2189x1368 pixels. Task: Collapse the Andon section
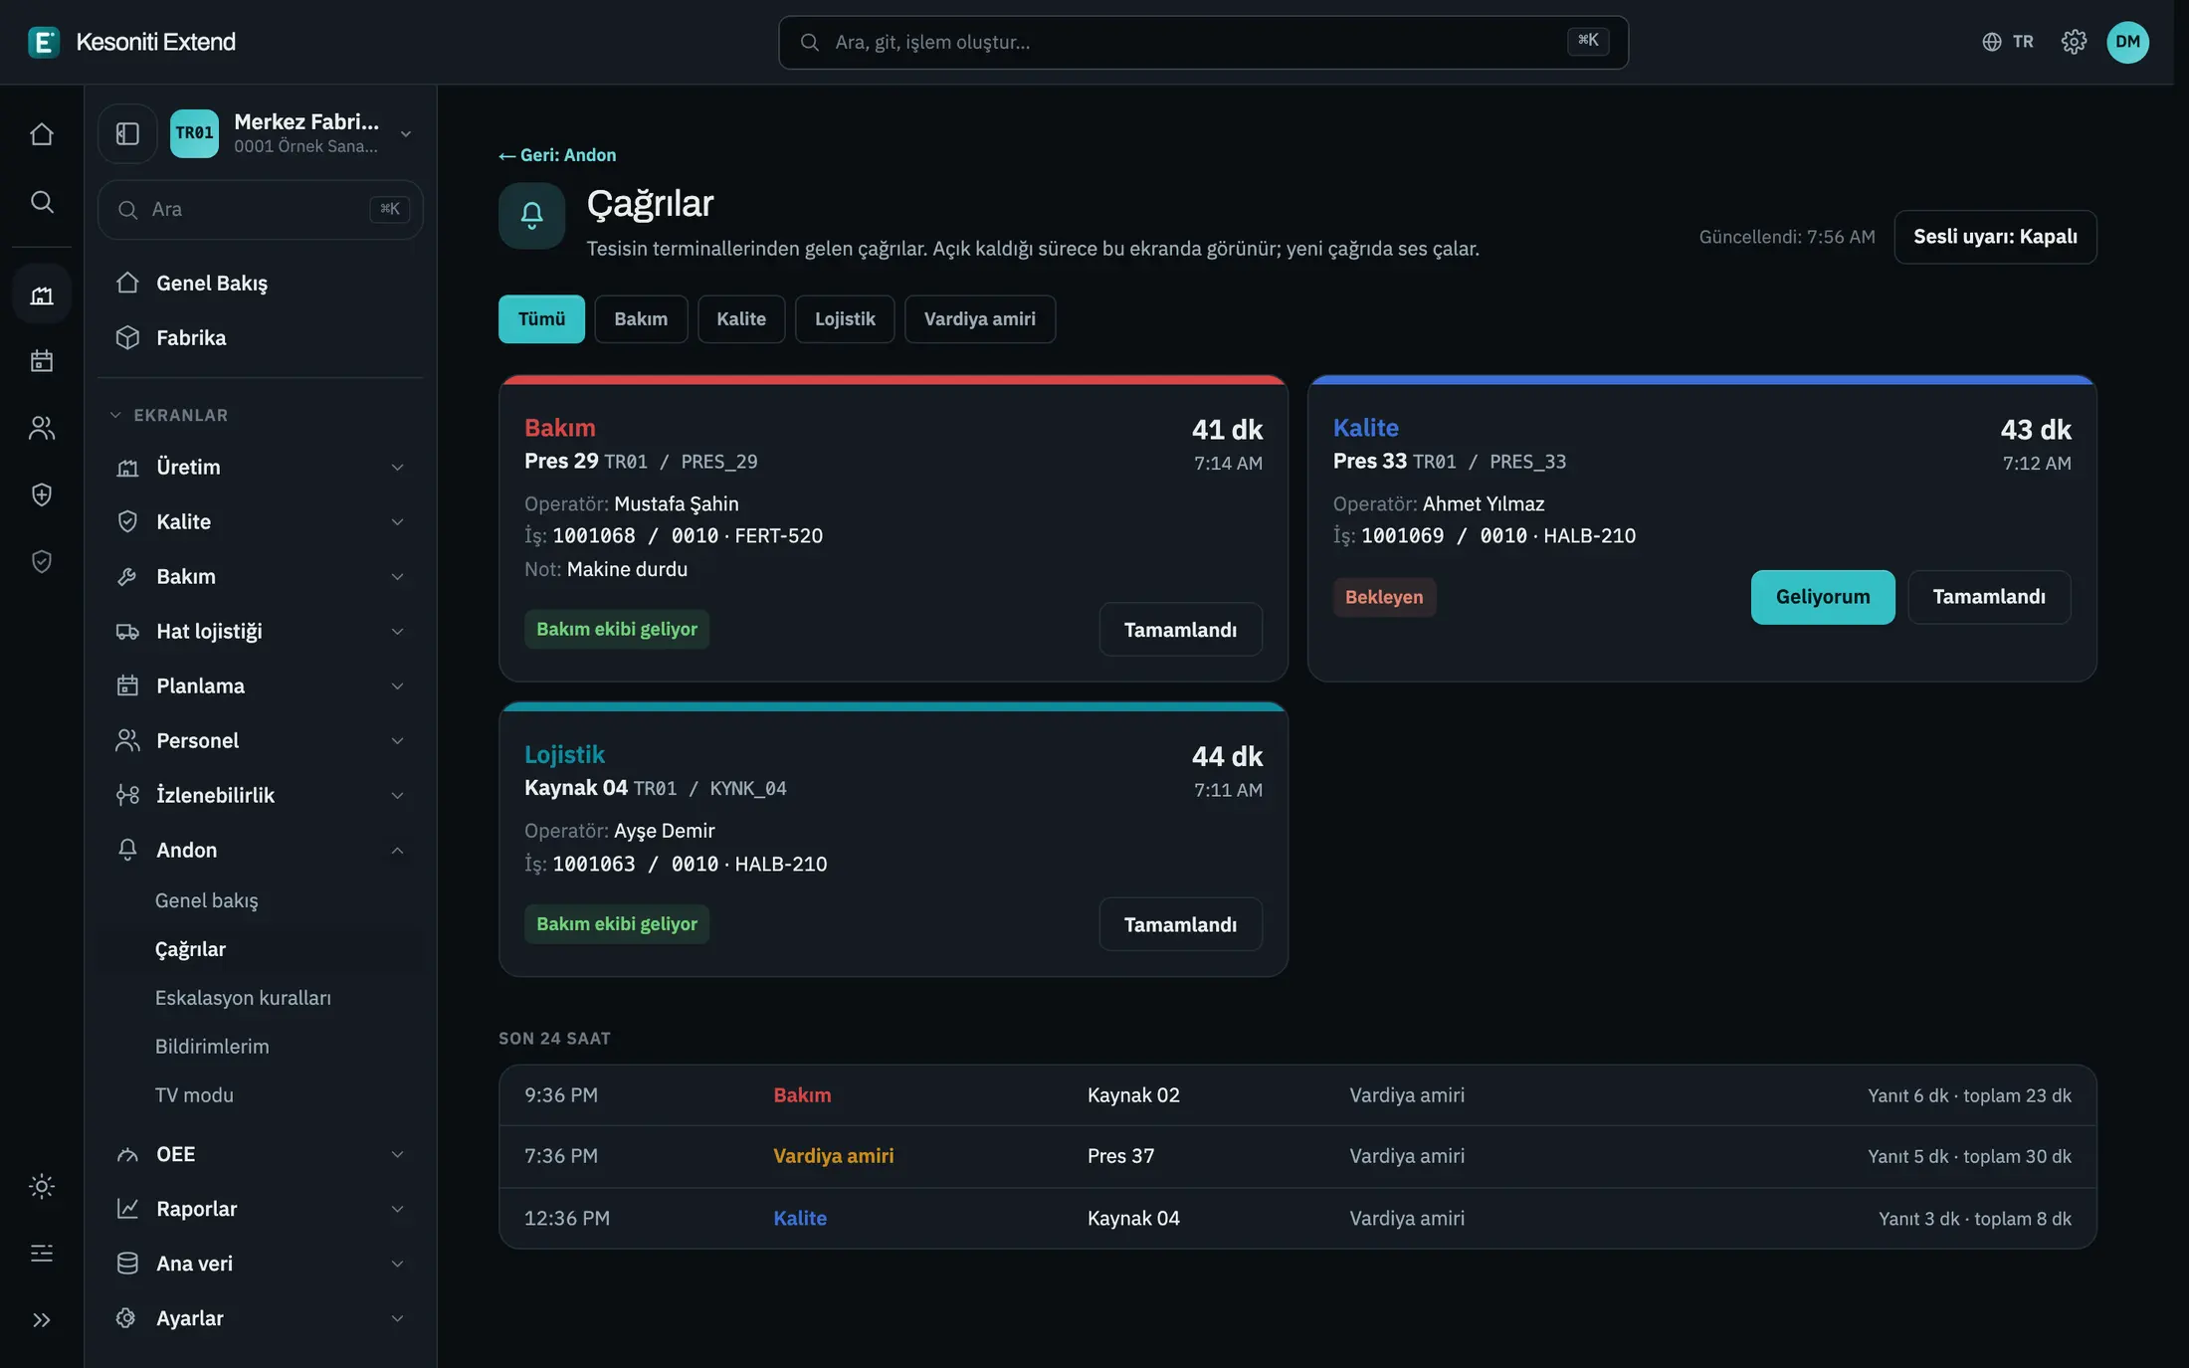261,850
